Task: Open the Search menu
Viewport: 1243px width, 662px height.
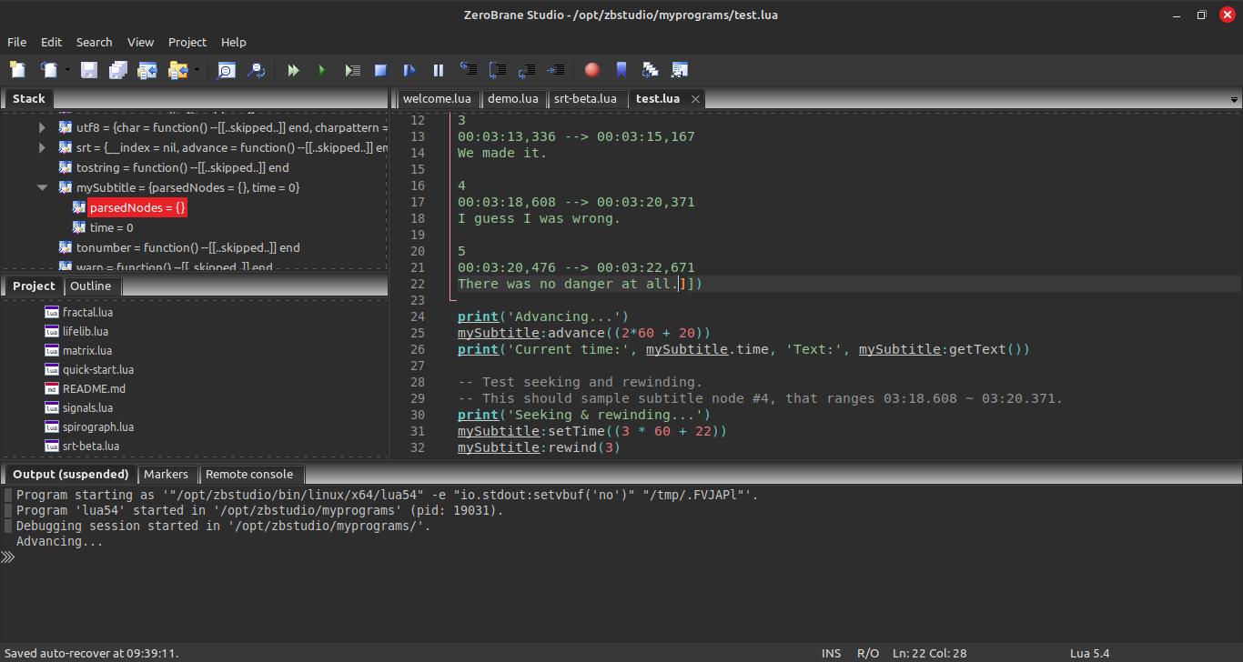Action: [95, 42]
